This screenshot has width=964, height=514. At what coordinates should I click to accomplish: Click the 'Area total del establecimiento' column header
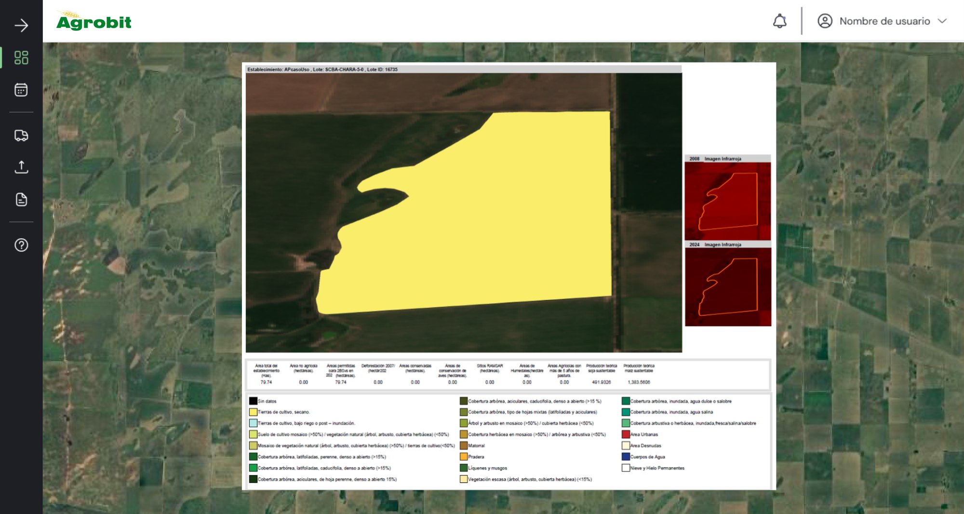(x=267, y=371)
